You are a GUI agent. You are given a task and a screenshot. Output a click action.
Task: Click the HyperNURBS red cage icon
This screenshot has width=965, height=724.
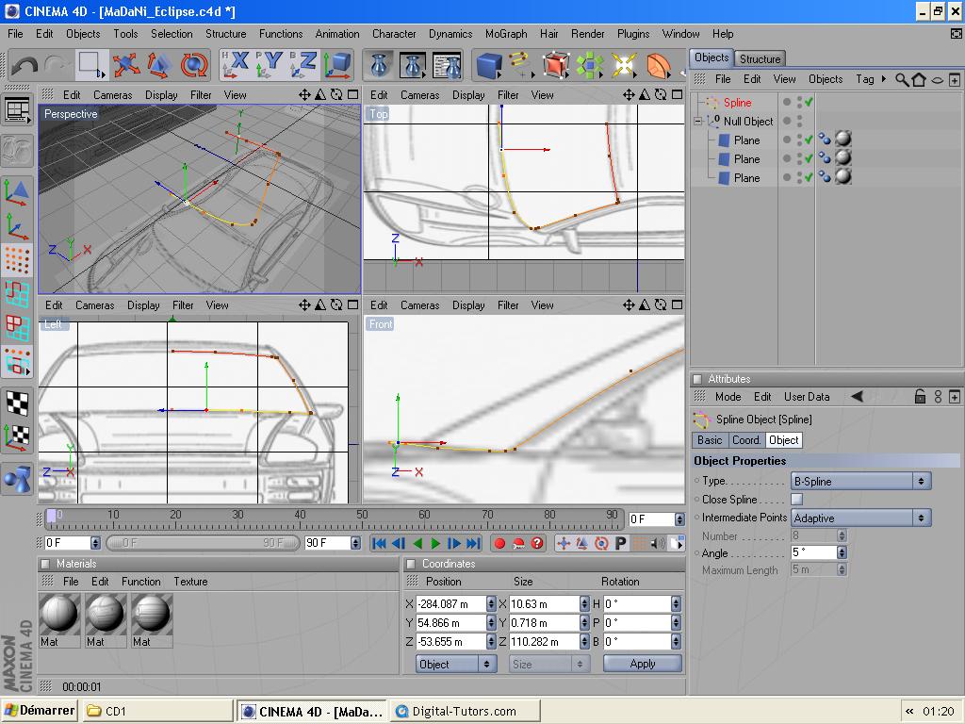tap(556, 65)
